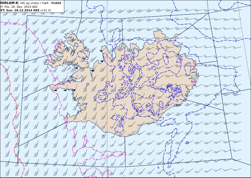Click the '(+51 h)' forecast offset text
Viewport: 251px width, 178px height.
click(46, 10)
